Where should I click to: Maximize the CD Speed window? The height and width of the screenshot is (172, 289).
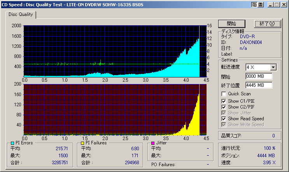tap(277, 5)
